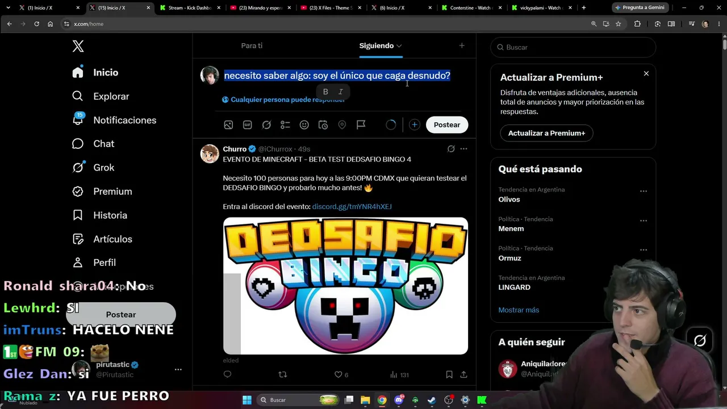Reply to Churro's post
The height and width of the screenshot is (409, 727).
click(227, 374)
